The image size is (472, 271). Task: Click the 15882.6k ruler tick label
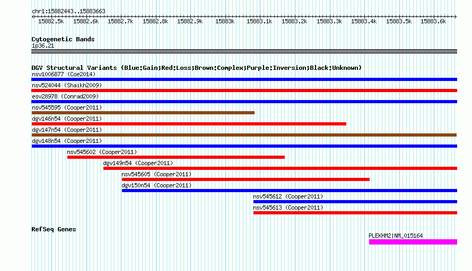point(86,21)
